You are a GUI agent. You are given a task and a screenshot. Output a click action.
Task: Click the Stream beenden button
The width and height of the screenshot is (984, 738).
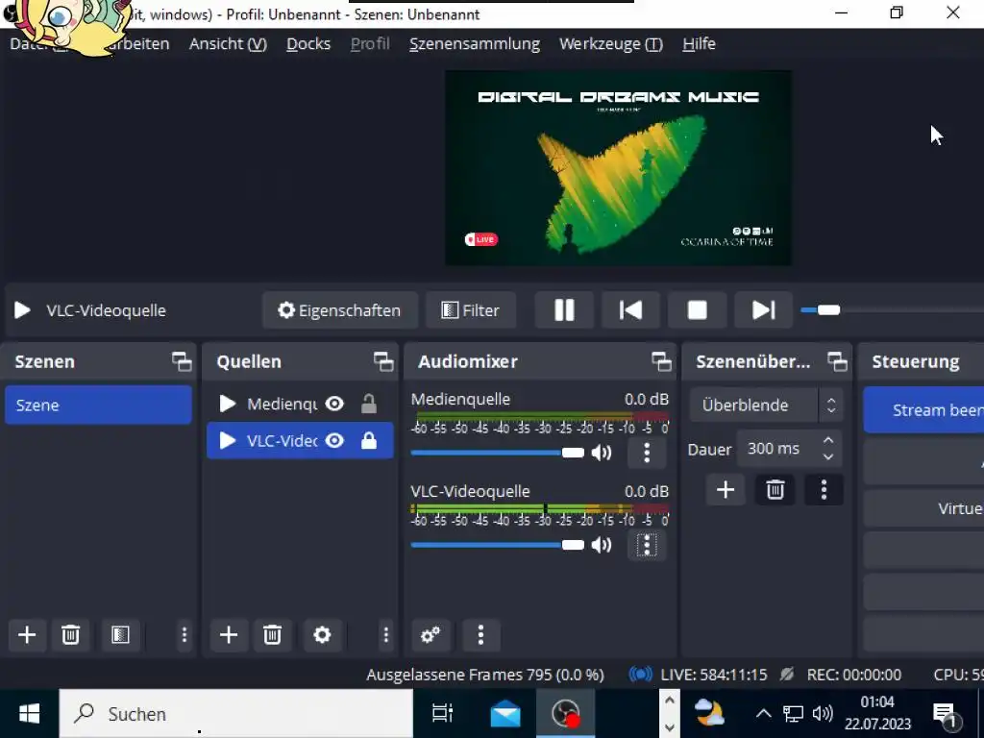tap(923, 409)
